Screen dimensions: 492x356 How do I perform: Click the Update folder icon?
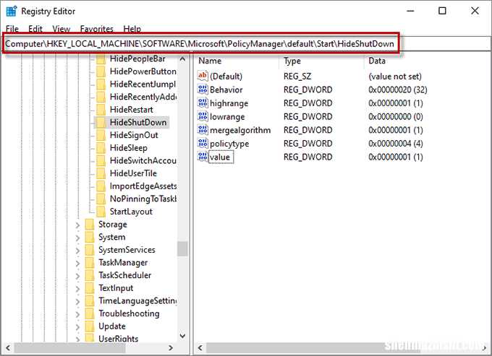point(90,326)
